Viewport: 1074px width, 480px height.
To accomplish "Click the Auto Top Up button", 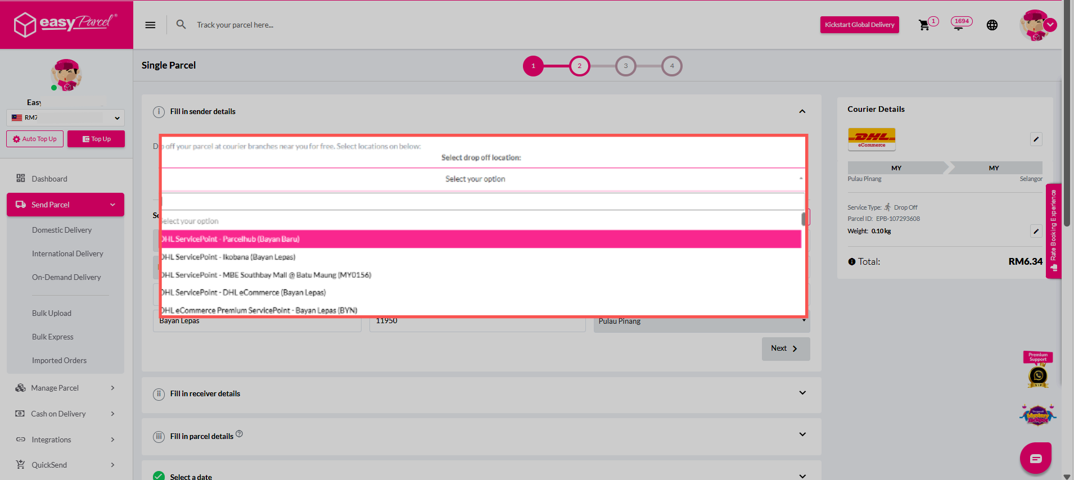I will [x=35, y=139].
